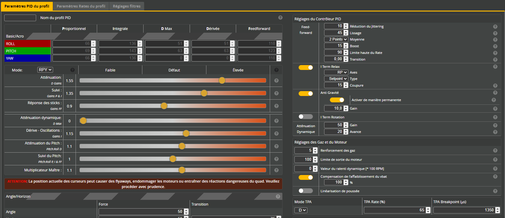This screenshot has height=218, width=505.
Task: Switch to Paramètres Rates du profil tab
Action: click(x=81, y=6)
